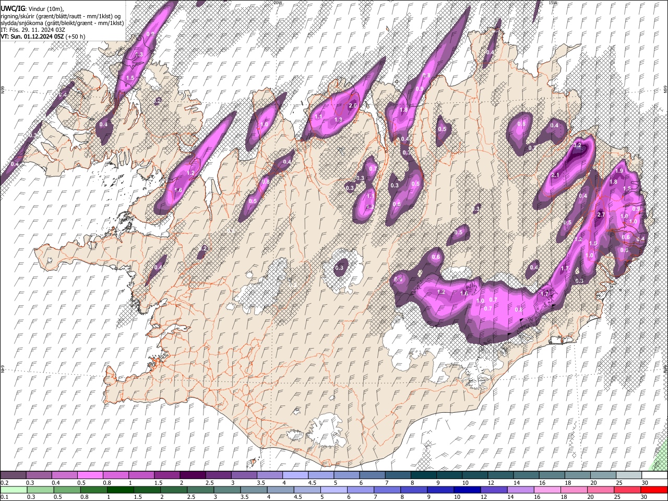Image resolution: width=668 pixels, height=501 pixels.
Task: Pick the pale green 0.1 swatch in lower legend
Action: pyautogui.click(x=14, y=490)
